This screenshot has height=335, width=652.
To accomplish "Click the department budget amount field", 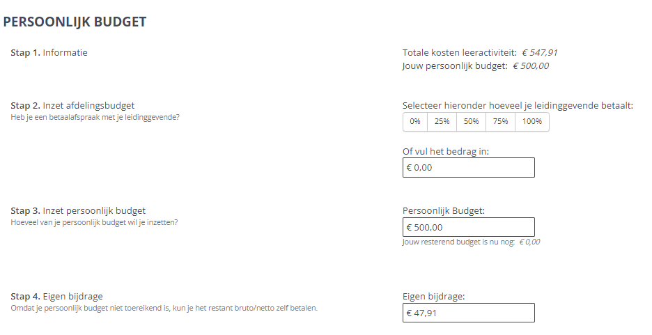I will click(x=468, y=167).
